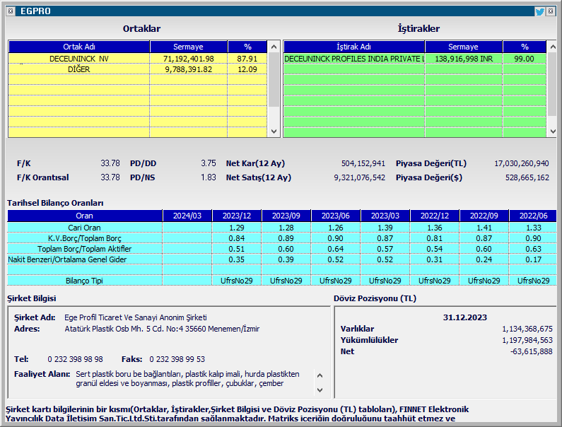The width and height of the screenshot is (562, 427).
Task: Click the 12.09 percent cell
Action: pyautogui.click(x=247, y=69)
